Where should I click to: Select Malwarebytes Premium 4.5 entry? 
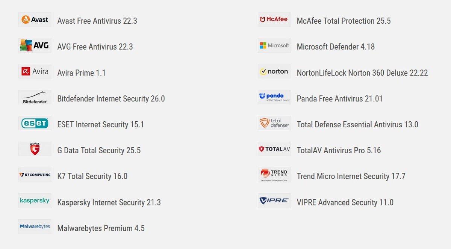coord(101,228)
